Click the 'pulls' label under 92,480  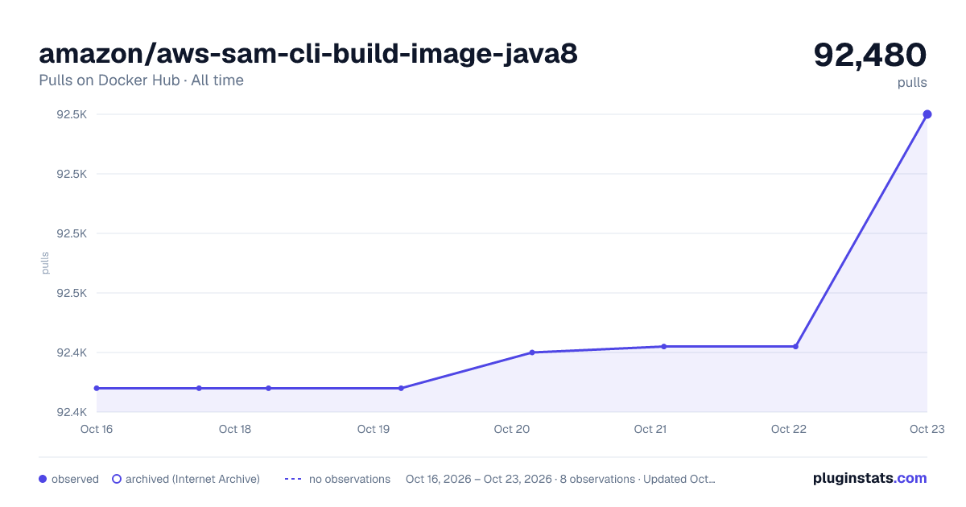pos(912,83)
